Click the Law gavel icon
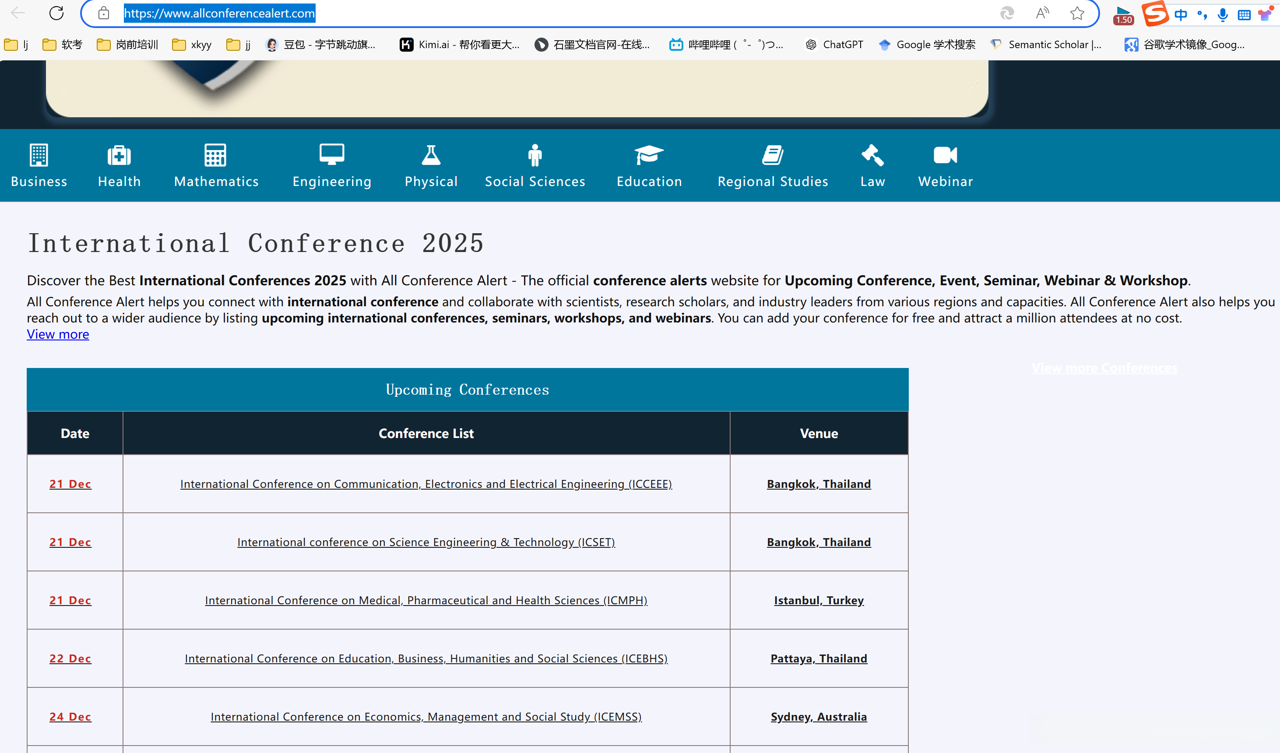Viewport: 1280px width, 753px height. pos(872,155)
